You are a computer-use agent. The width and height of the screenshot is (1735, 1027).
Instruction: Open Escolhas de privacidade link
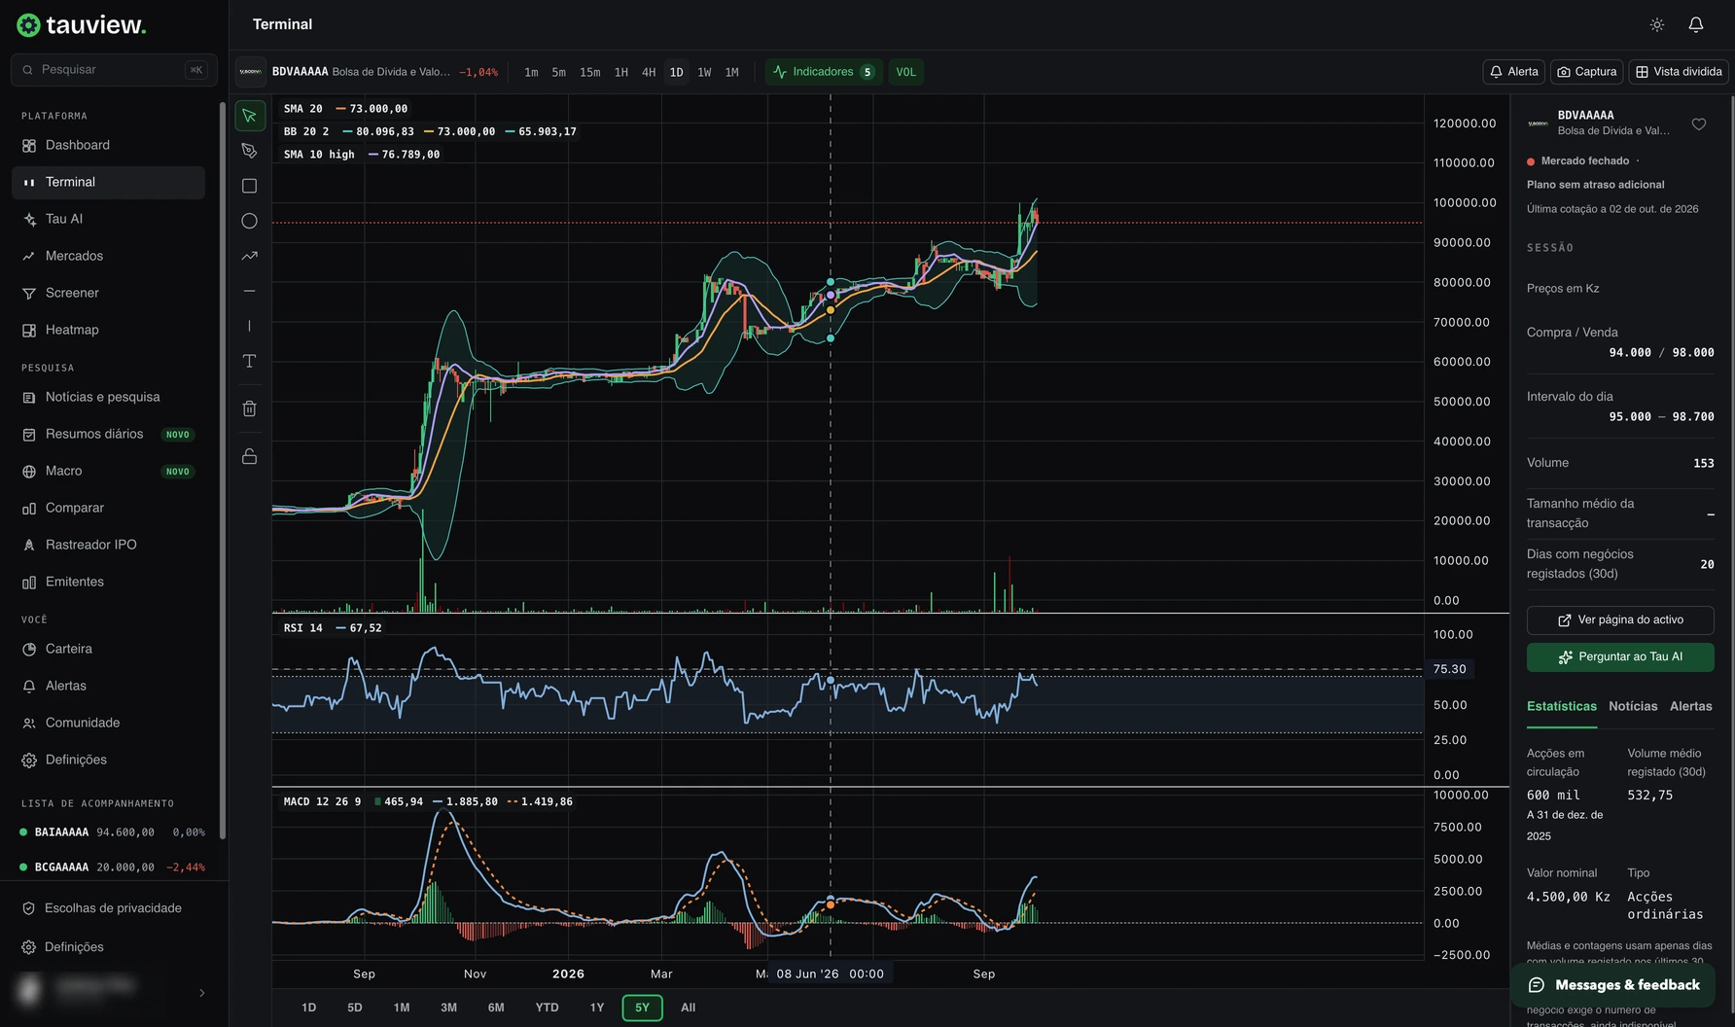point(113,908)
